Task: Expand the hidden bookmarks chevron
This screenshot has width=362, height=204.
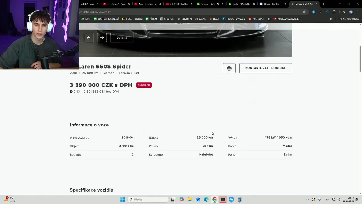Action: point(331,19)
